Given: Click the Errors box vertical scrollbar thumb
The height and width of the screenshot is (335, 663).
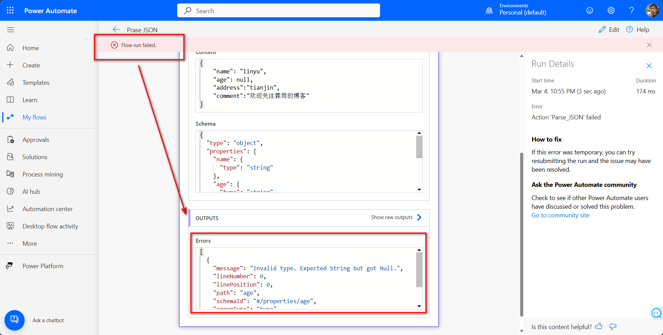Looking at the screenshot, I should click(x=419, y=270).
